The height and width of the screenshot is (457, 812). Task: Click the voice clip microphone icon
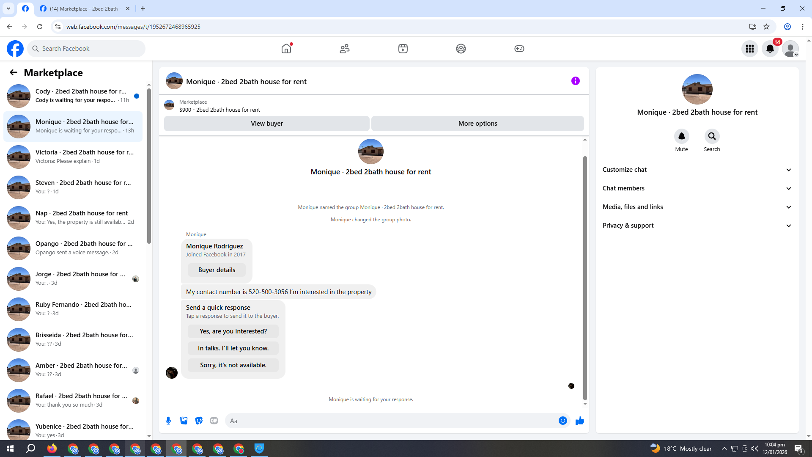(x=168, y=421)
